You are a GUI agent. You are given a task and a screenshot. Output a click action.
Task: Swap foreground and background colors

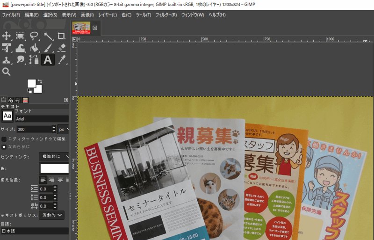[41, 81]
